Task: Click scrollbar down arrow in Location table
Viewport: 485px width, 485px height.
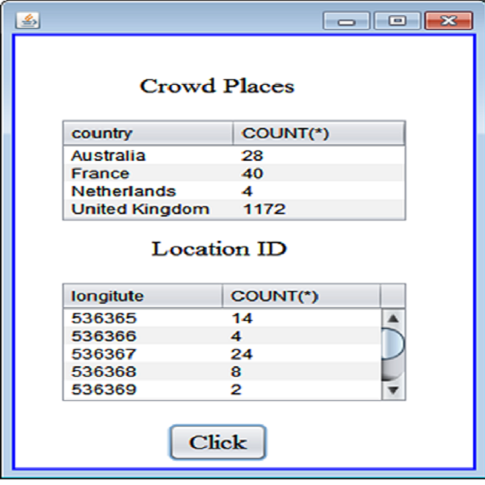Action: point(393,390)
